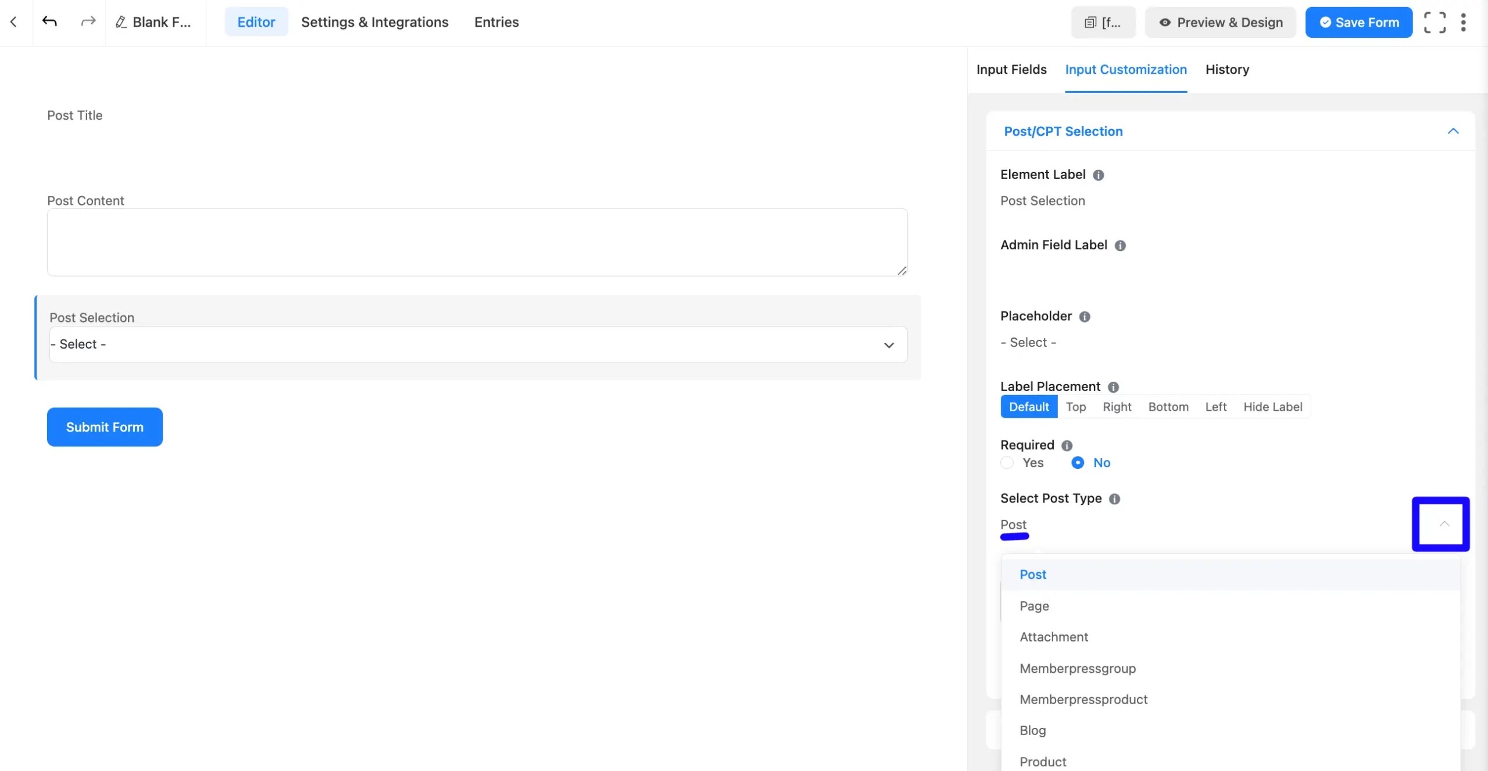1488x771 pixels.
Task: Open the Post Selection dropdown in form
Action: click(478, 345)
